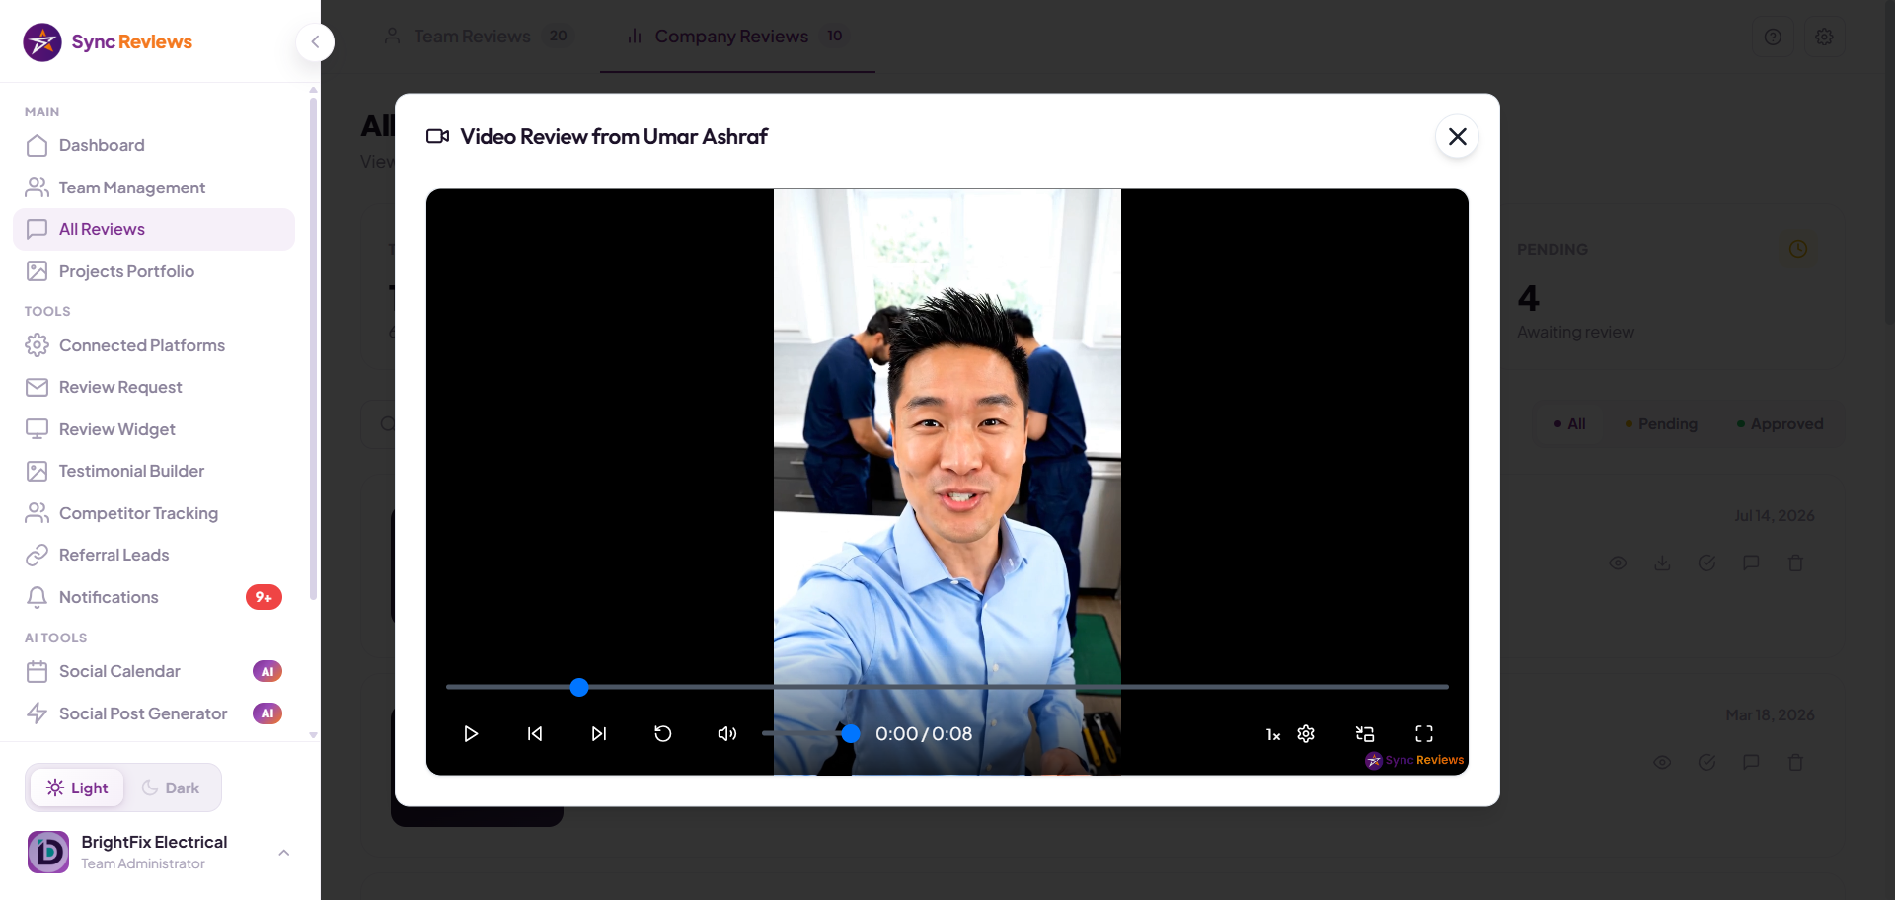Image resolution: width=1895 pixels, height=900 pixels.
Task: View the Mar 18, 2026 review (eye icon)
Action: [1662, 762]
